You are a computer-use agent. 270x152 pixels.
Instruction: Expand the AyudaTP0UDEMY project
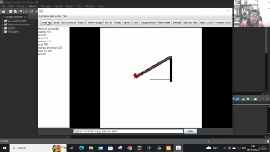click(2, 21)
